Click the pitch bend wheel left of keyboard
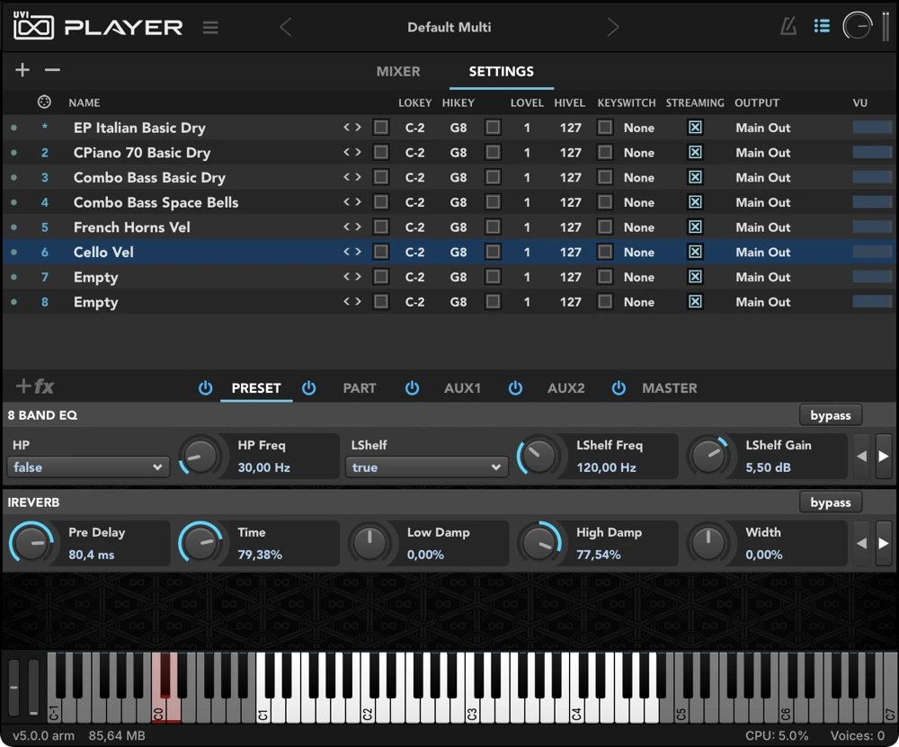The image size is (899, 747). coord(13,688)
